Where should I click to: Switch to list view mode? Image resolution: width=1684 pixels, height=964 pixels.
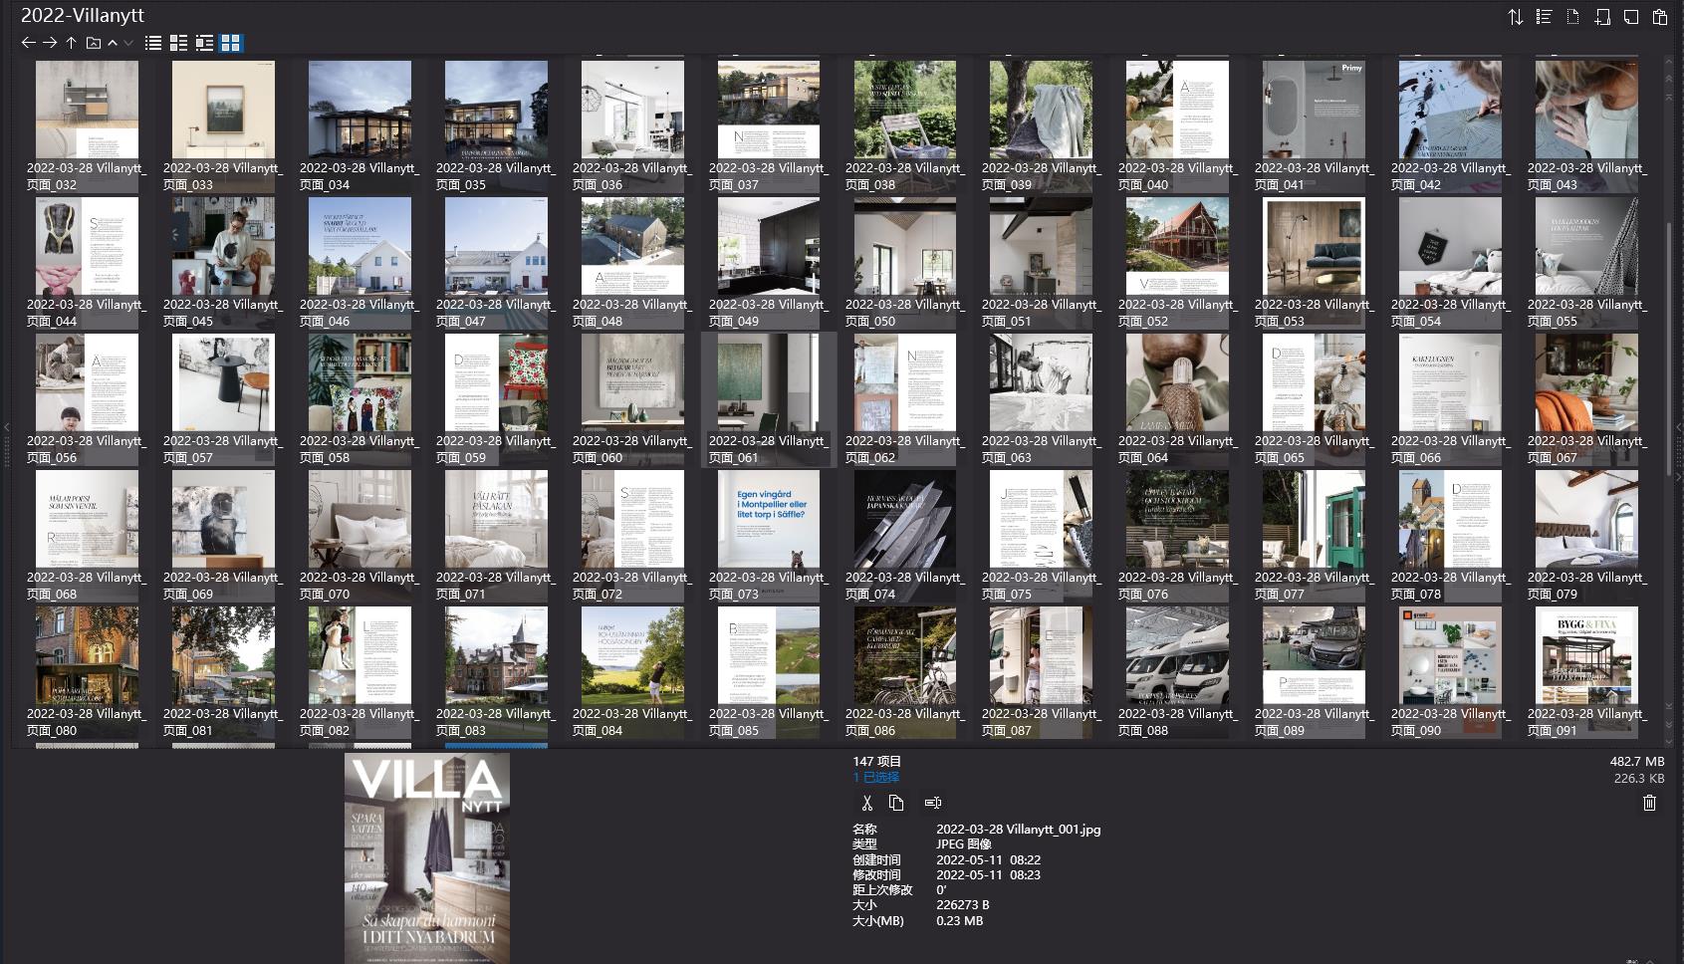(x=152, y=43)
